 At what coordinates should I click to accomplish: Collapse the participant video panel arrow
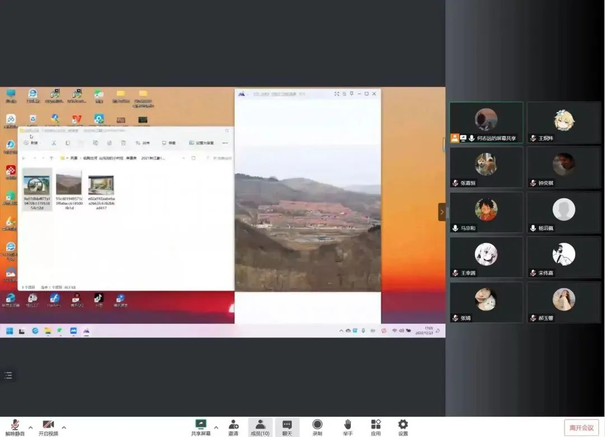click(441, 212)
